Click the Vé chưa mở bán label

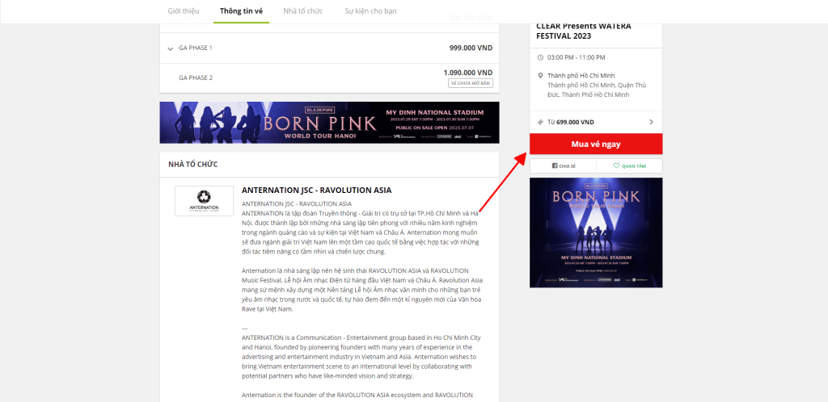pyautogui.click(x=471, y=83)
